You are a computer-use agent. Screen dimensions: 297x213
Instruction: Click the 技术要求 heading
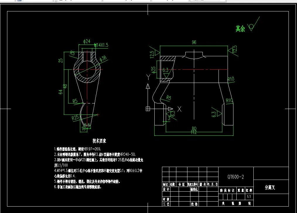pos(99,141)
